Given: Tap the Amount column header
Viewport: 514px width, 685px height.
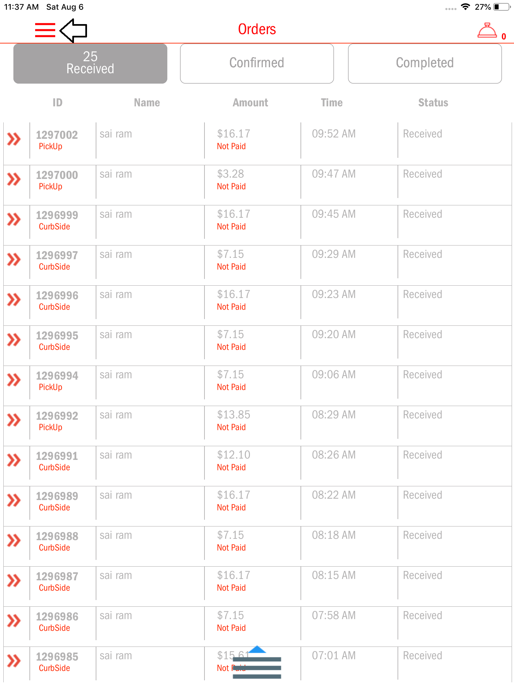Looking at the screenshot, I should point(250,103).
